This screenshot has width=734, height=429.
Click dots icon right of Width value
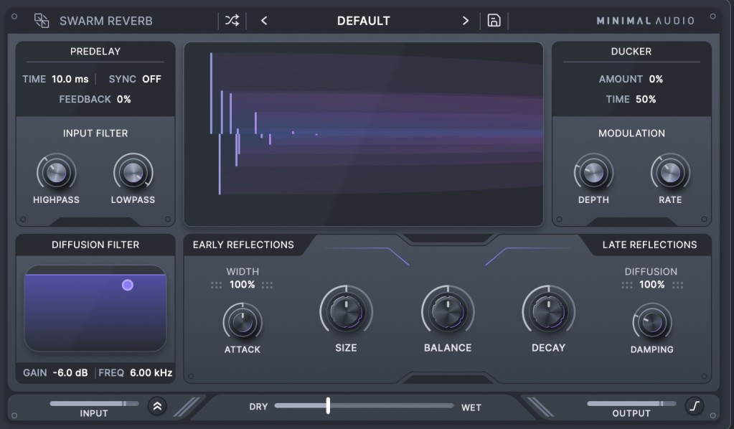pos(268,286)
